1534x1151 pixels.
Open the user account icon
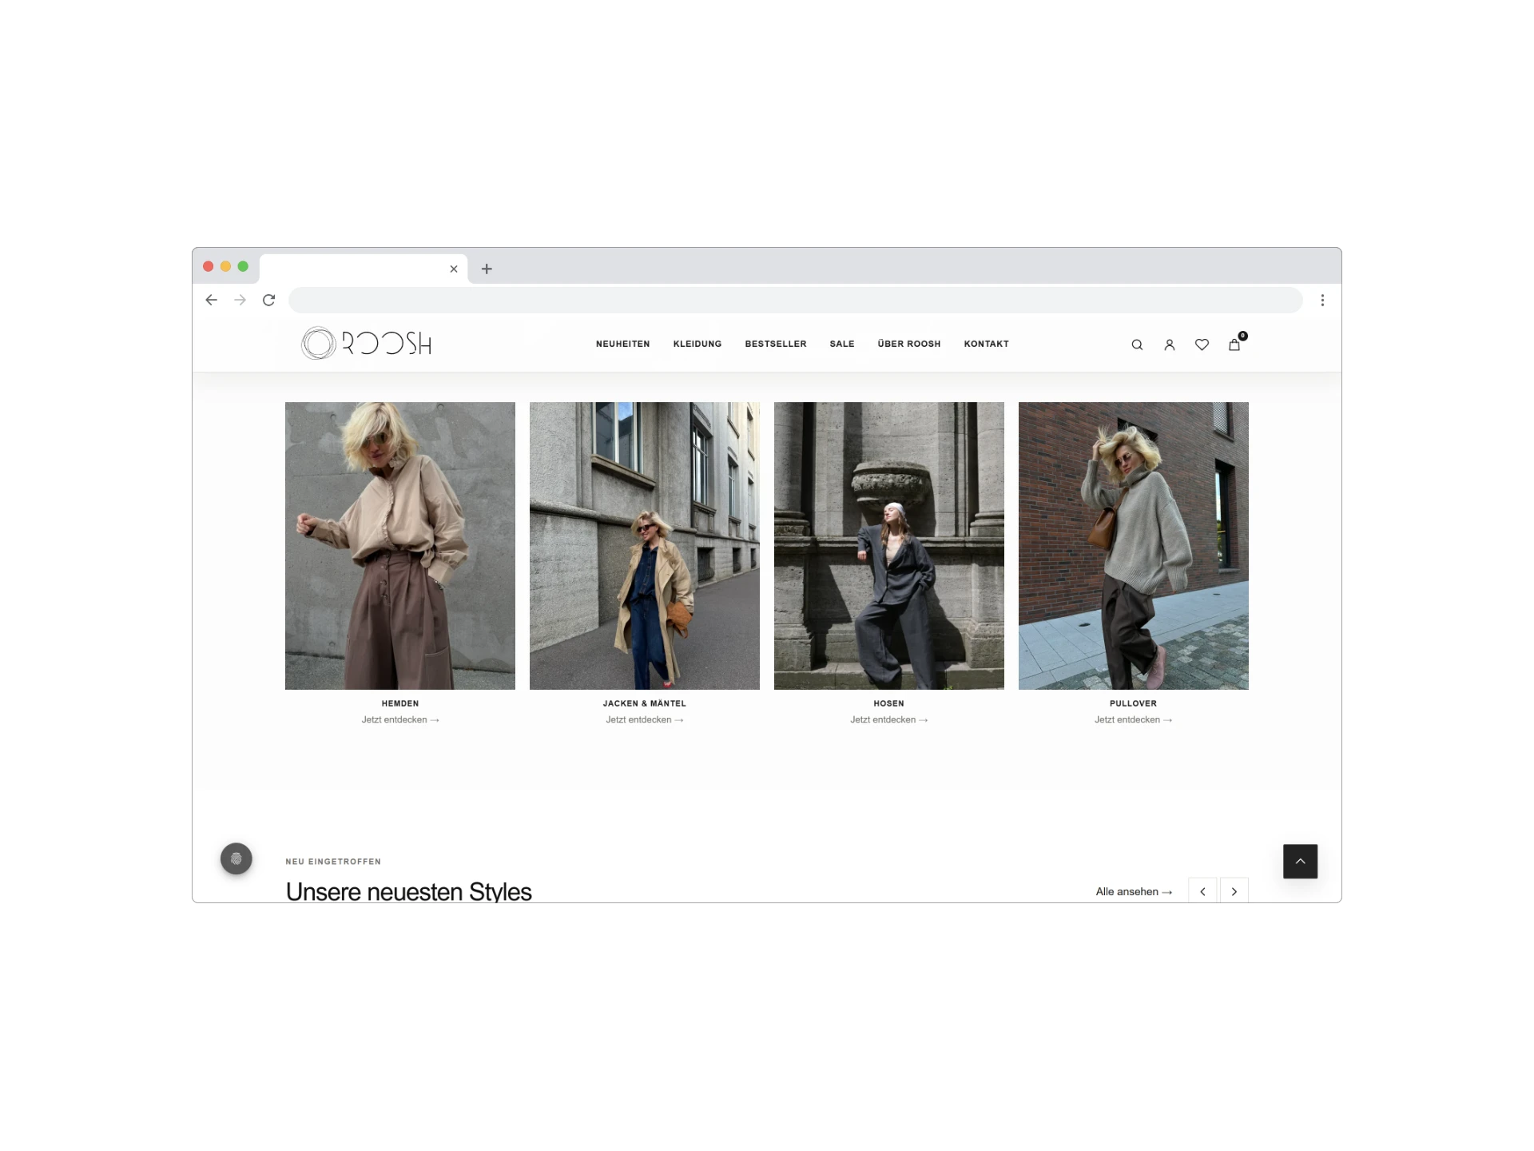[1169, 345]
